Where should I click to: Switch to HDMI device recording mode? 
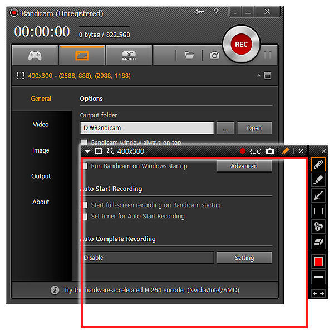click(129, 55)
